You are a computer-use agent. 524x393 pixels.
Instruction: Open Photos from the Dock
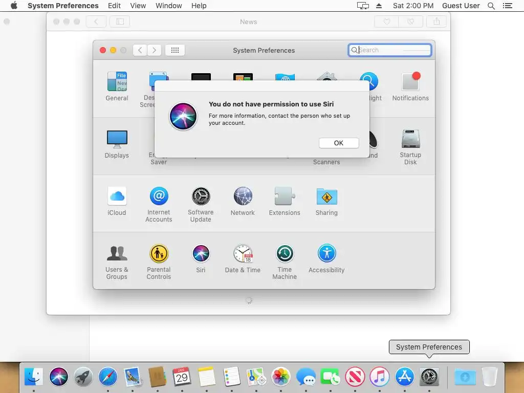281,377
